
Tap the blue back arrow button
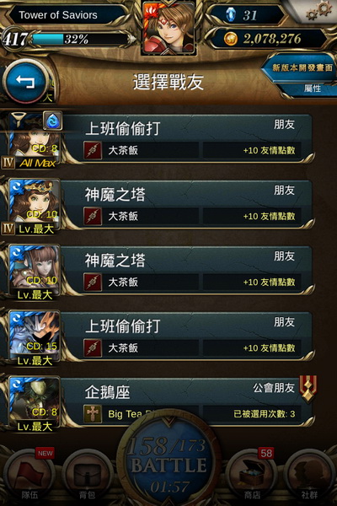[25, 81]
